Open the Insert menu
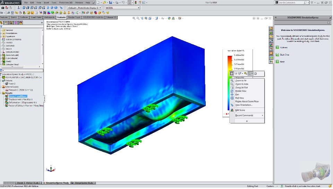Screen dimensions: 333x189 point(46,2)
